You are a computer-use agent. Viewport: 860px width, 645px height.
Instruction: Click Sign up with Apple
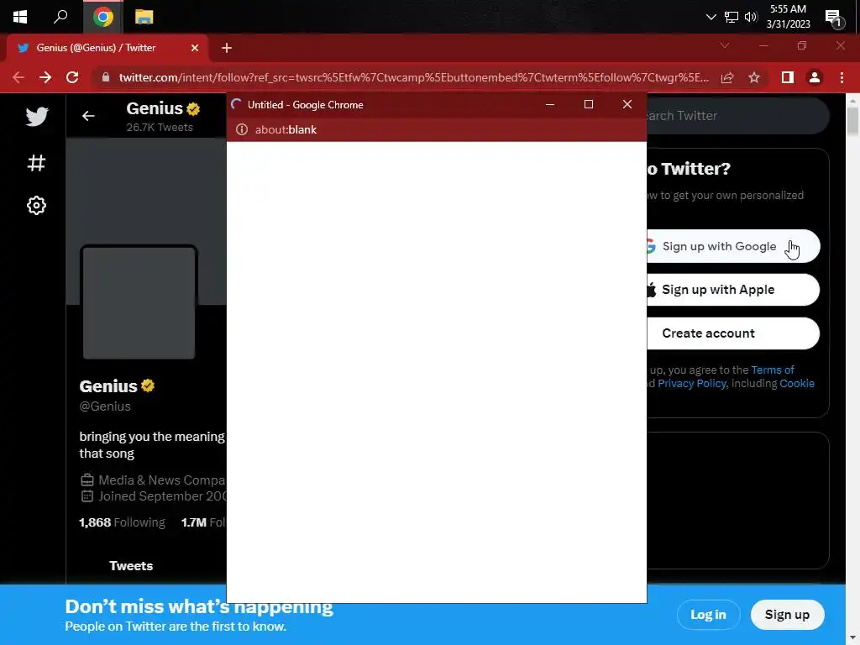click(733, 290)
